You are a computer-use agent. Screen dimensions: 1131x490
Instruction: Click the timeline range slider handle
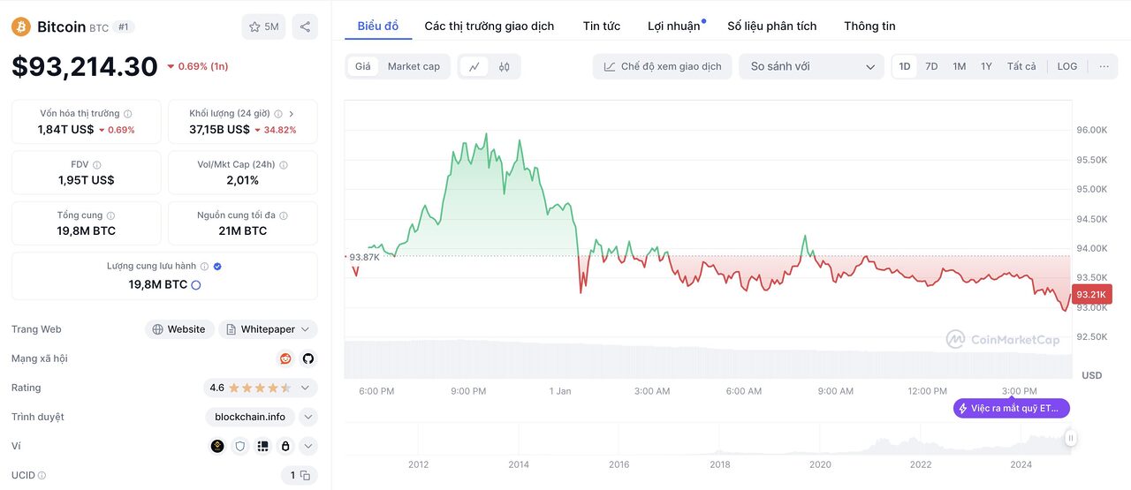[x=1071, y=437]
